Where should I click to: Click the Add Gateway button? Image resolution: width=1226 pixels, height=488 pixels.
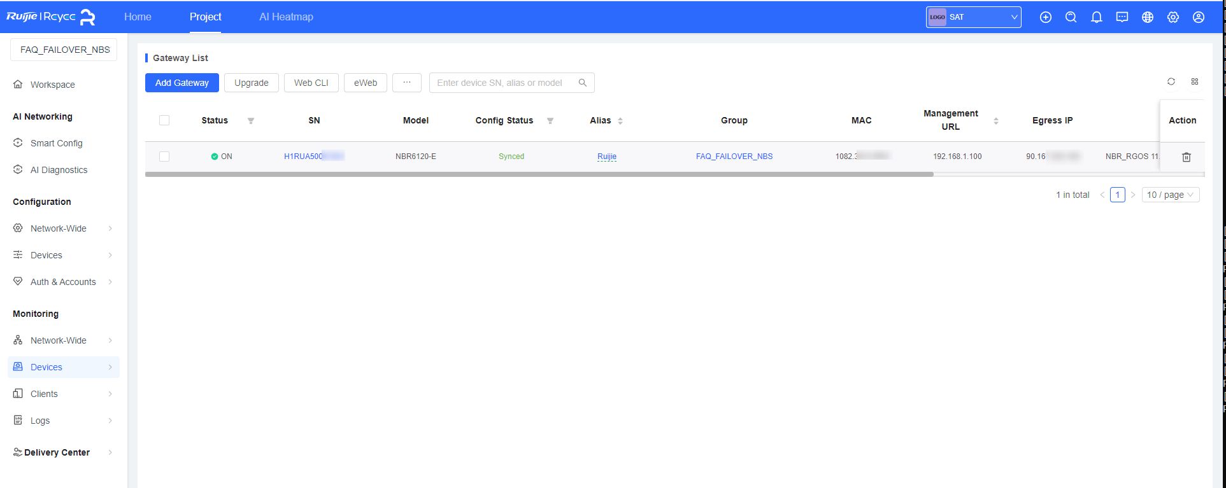182,83
